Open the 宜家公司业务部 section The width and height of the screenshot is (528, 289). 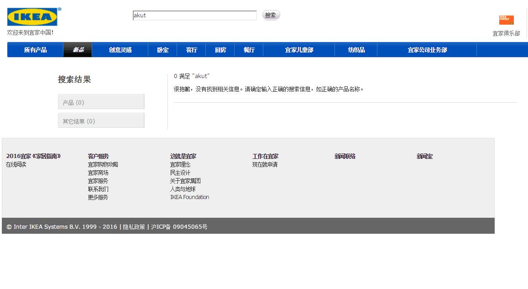427,49
